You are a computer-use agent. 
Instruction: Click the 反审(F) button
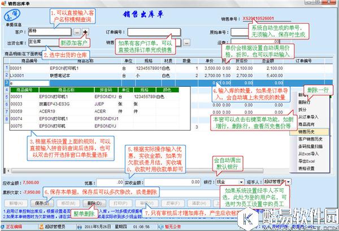173,203
